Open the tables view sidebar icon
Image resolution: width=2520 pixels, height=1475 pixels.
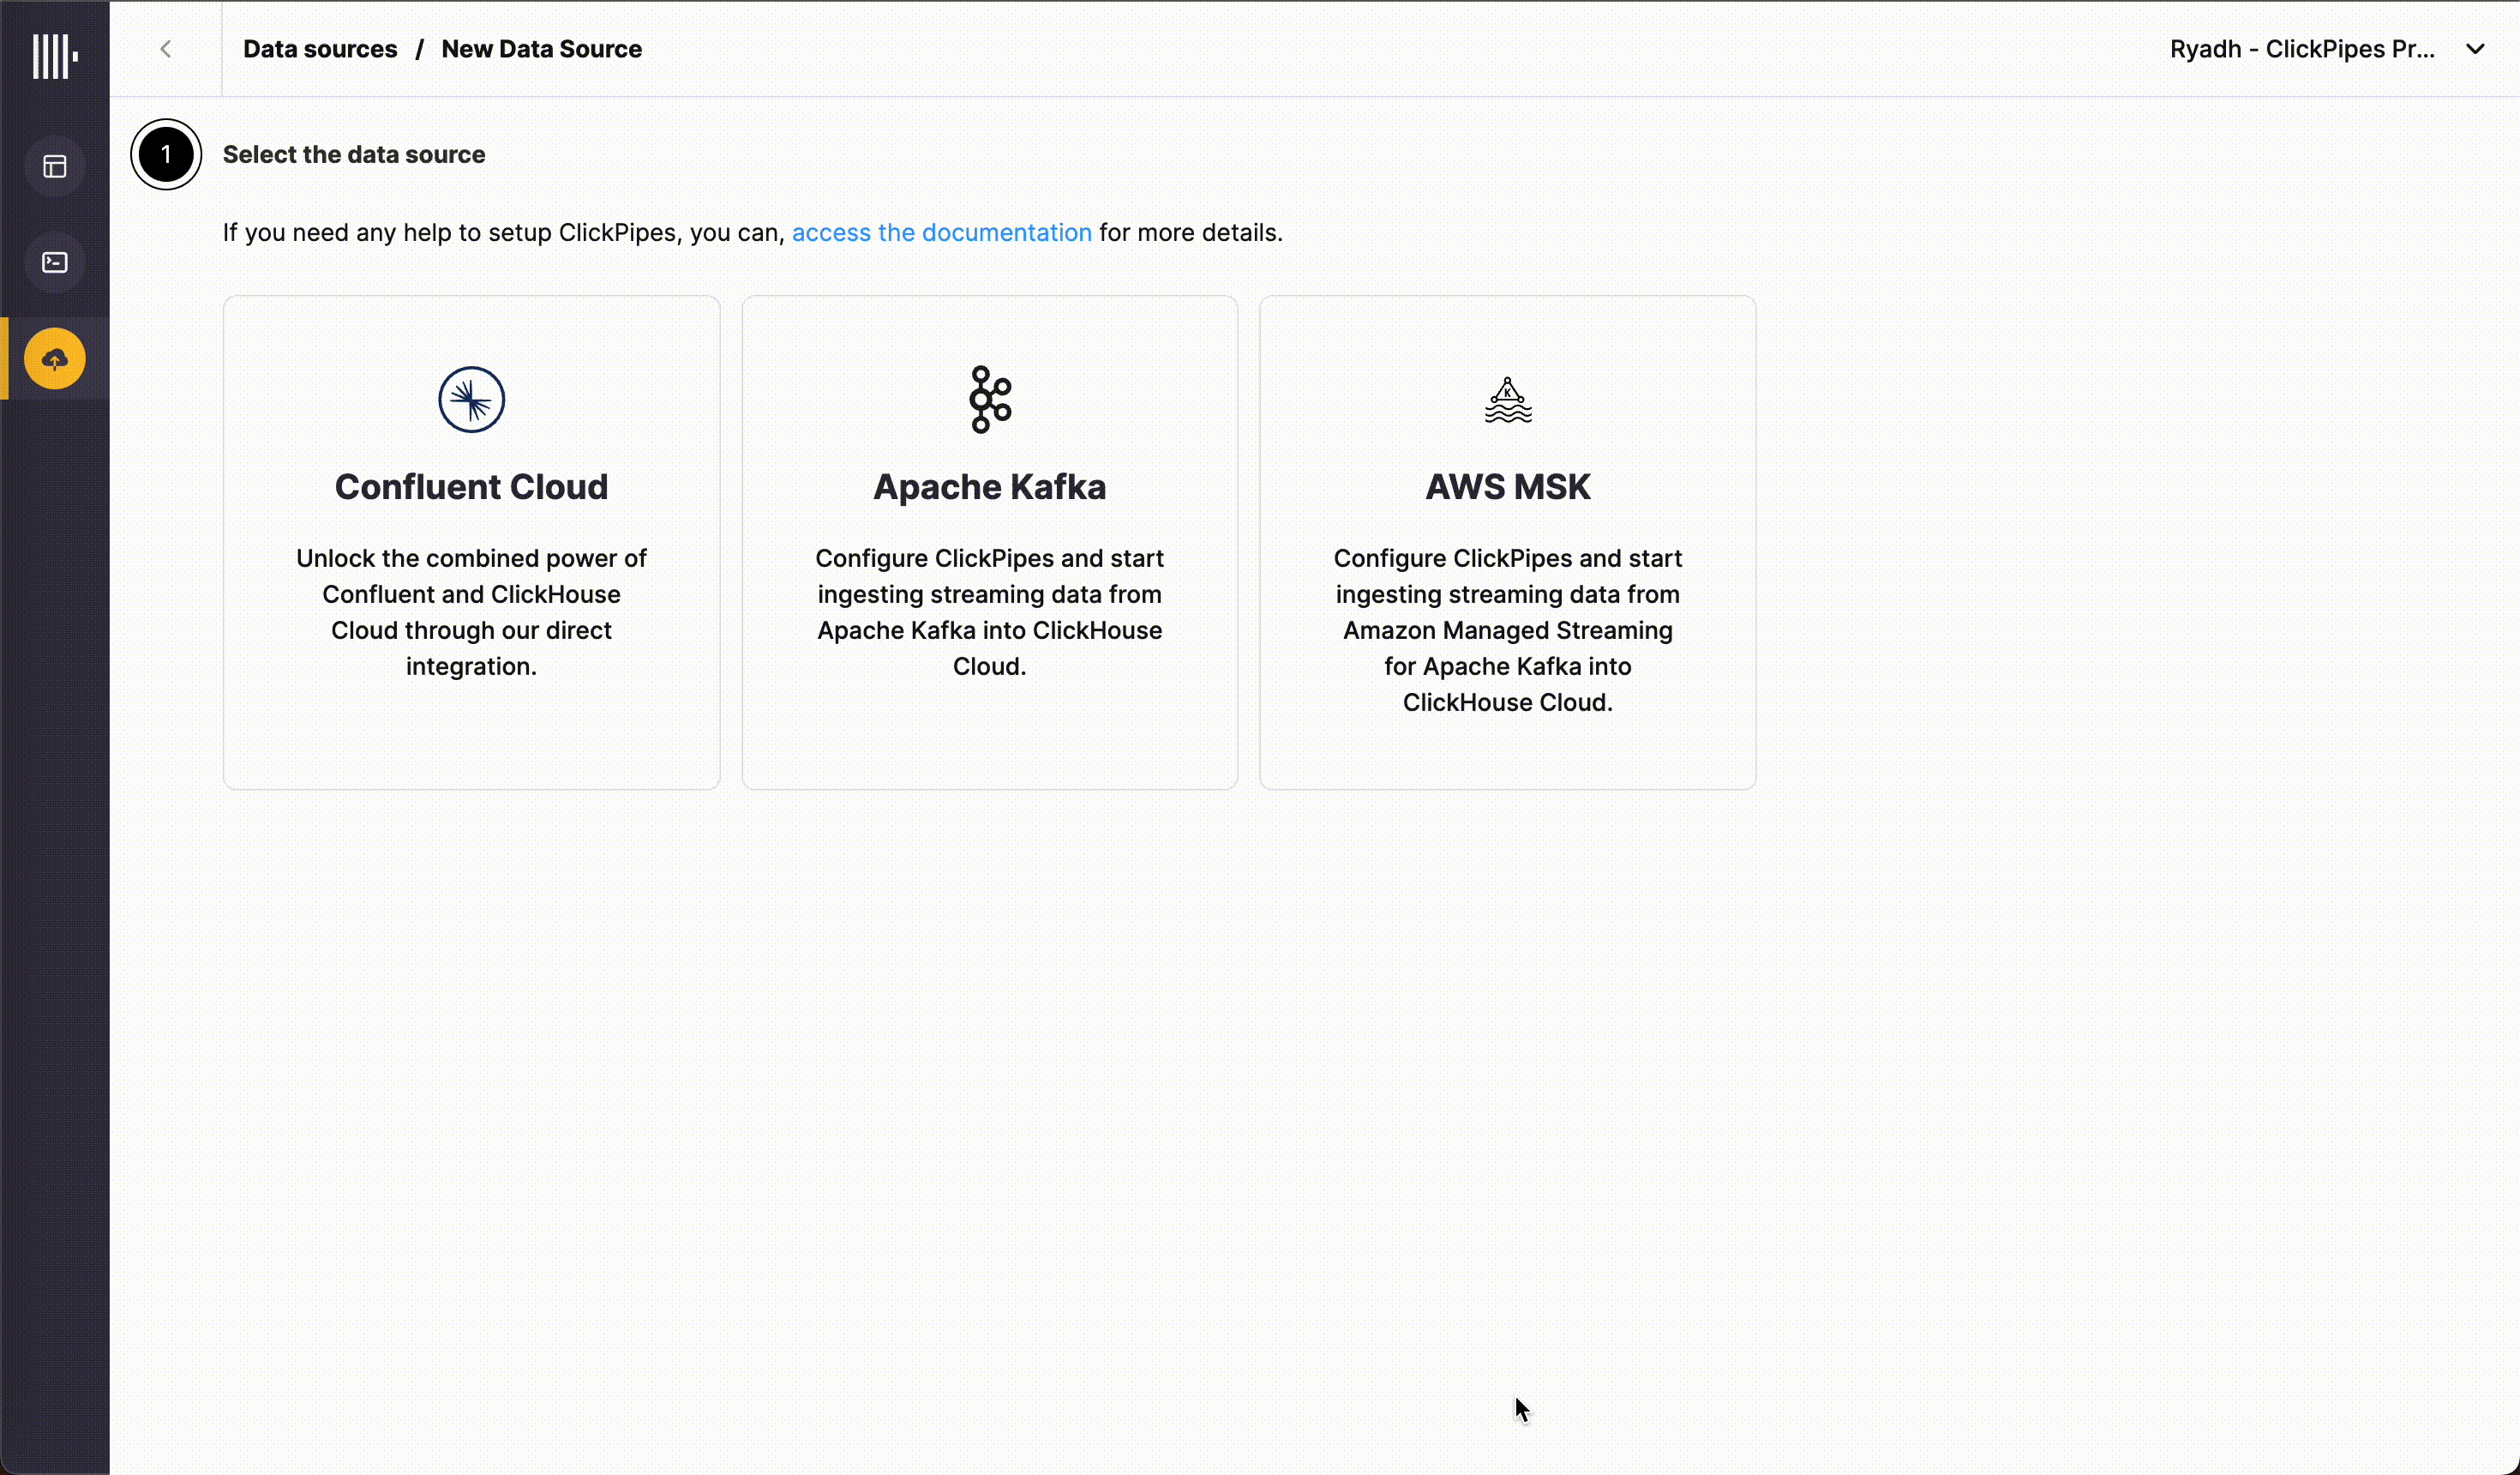[55, 166]
